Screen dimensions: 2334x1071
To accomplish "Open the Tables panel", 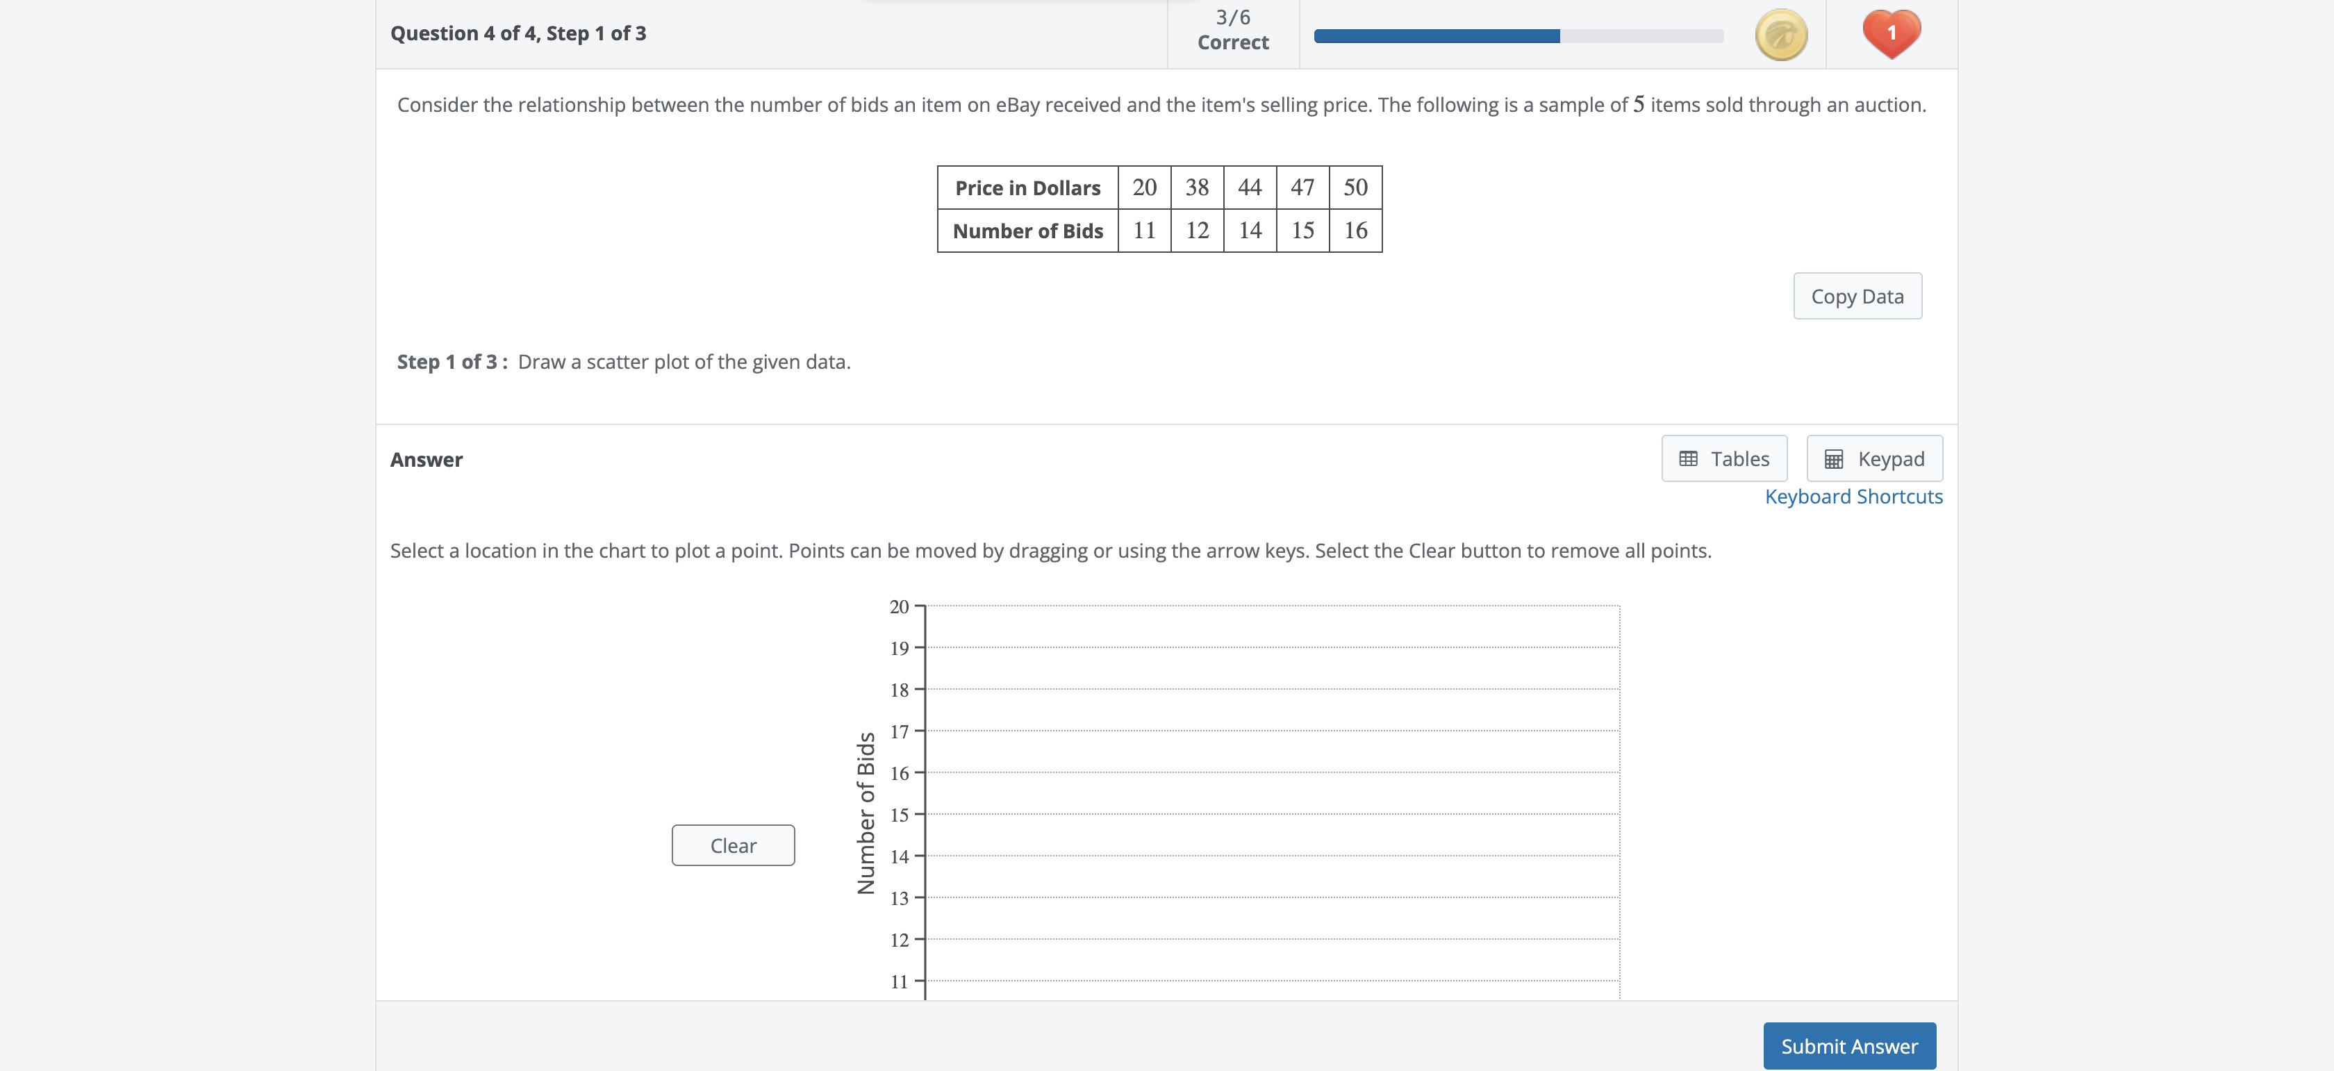I will click(1723, 458).
